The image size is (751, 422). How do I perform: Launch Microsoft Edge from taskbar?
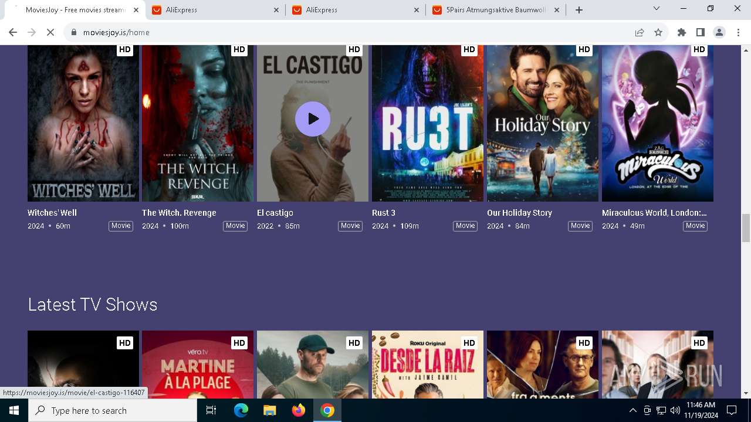coord(241,410)
